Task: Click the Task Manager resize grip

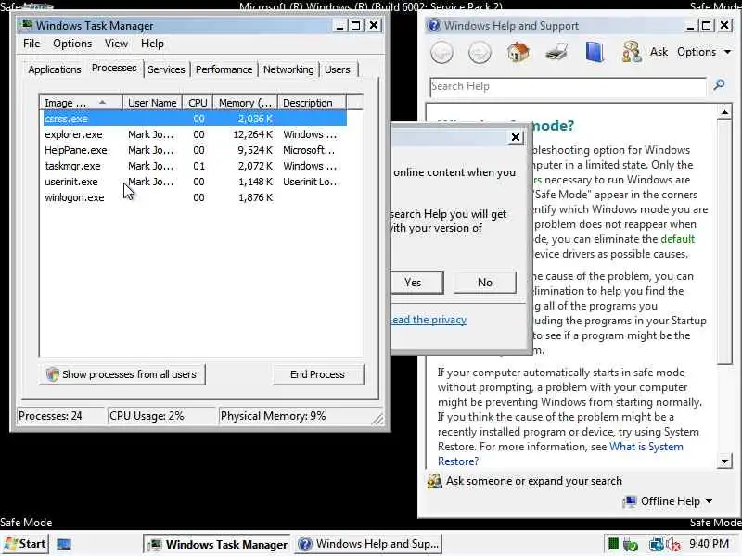Action: [x=377, y=419]
